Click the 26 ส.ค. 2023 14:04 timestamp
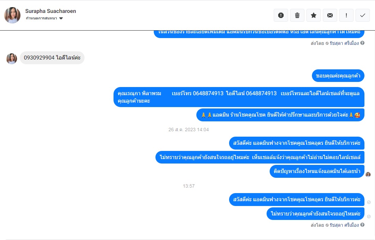Image resolution: width=375 pixels, height=240 pixels. pos(189,130)
